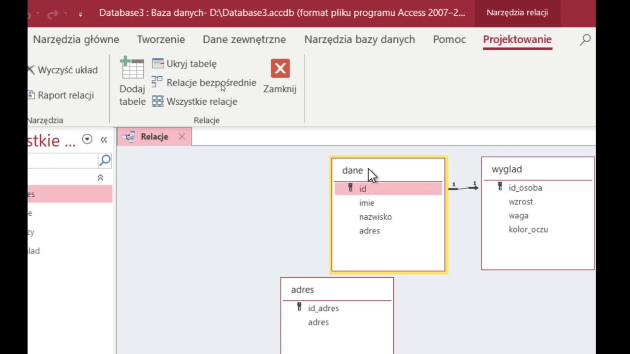Open Dane zewnętrzne tab
630x354 pixels.
click(x=244, y=39)
